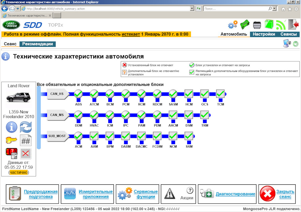Click the HCM optional module checkbox icon

point(189,94)
